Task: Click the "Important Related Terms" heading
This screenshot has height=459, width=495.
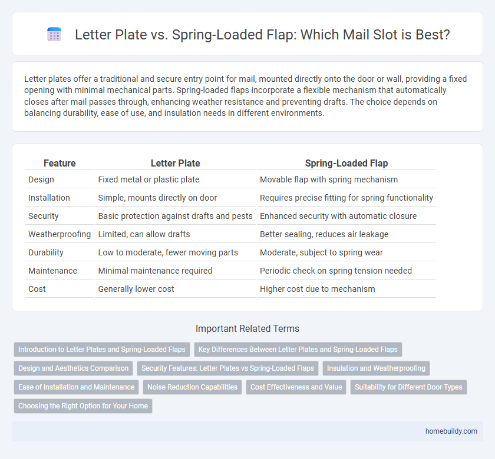Action: point(247,328)
